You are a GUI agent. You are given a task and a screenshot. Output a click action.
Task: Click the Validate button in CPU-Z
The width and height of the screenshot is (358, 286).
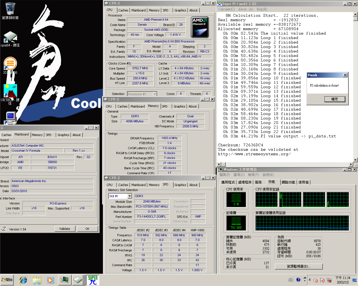coord(65,229)
